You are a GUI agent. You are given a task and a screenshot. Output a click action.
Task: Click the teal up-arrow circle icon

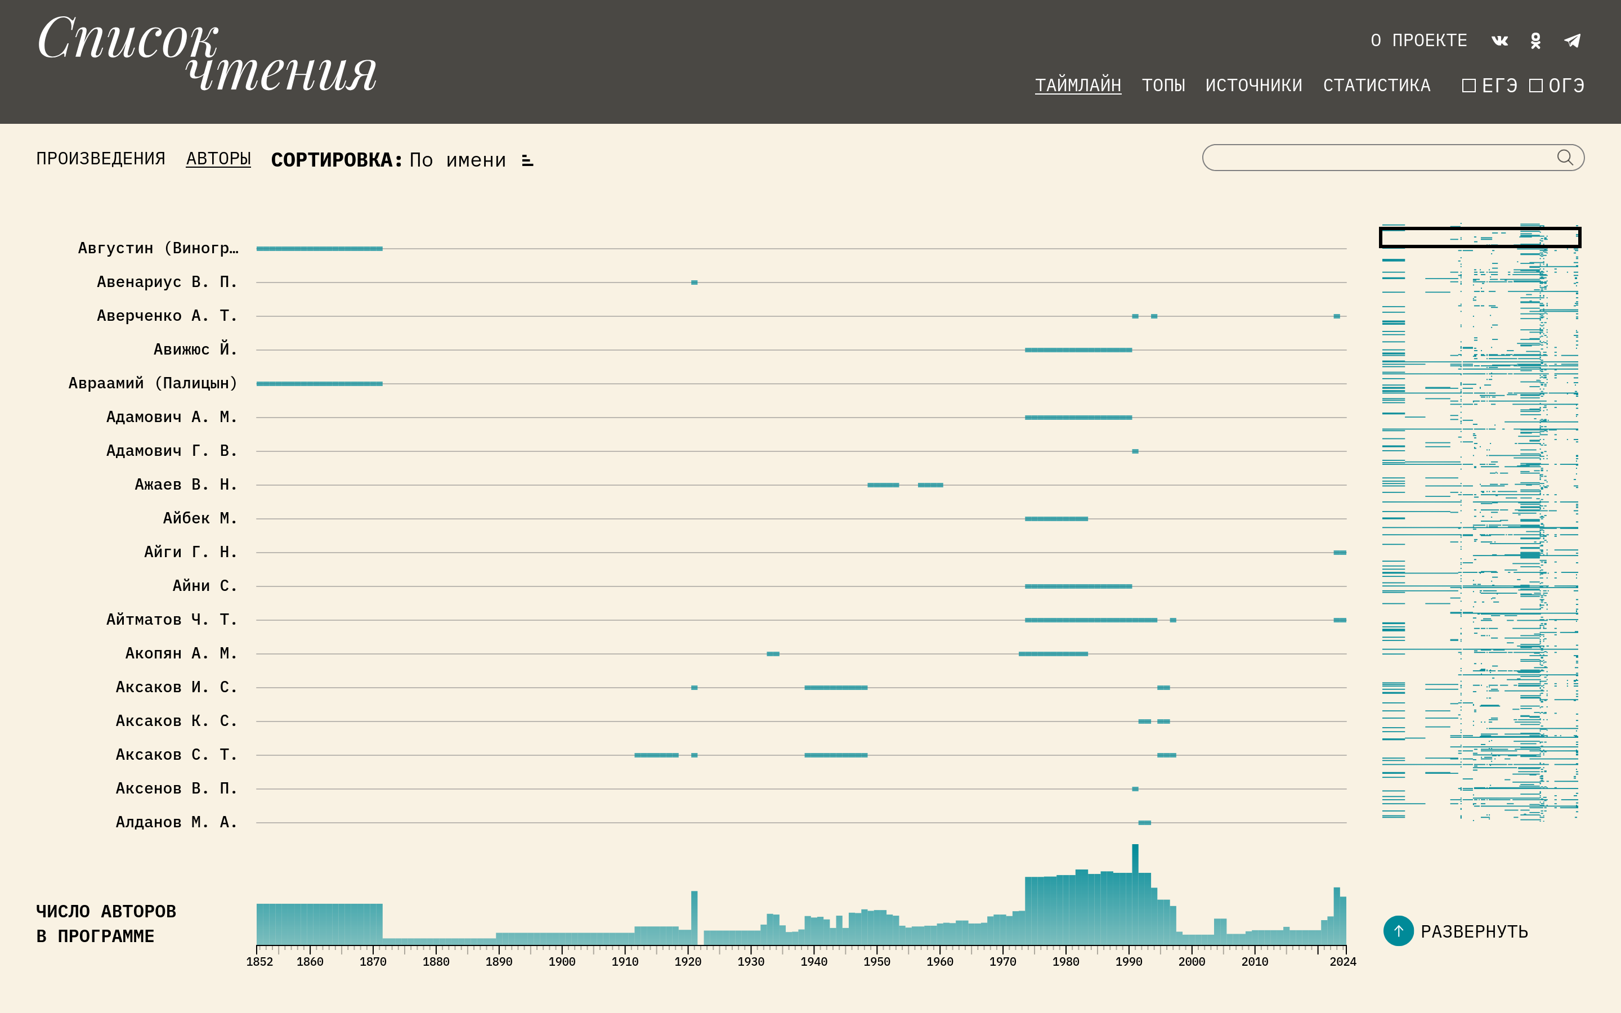coord(1398,931)
